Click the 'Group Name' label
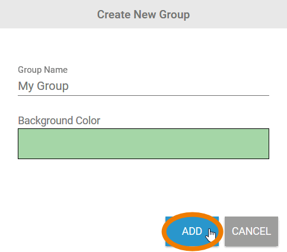Image resolution: width=287 pixels, height=252 pixels. 43,70
